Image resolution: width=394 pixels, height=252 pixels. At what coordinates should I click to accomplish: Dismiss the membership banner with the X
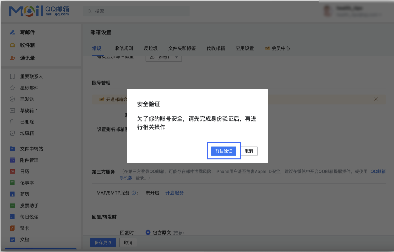click(x=376, y=99)
